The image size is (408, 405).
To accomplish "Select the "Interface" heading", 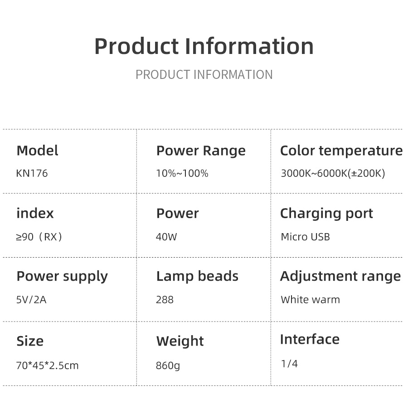I will 310,339.
